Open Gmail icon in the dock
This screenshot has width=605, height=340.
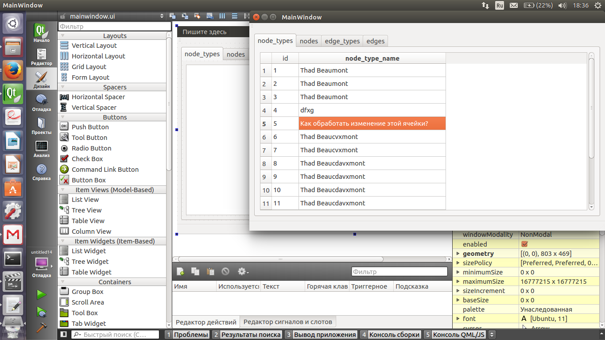click(x=13, y=234)
